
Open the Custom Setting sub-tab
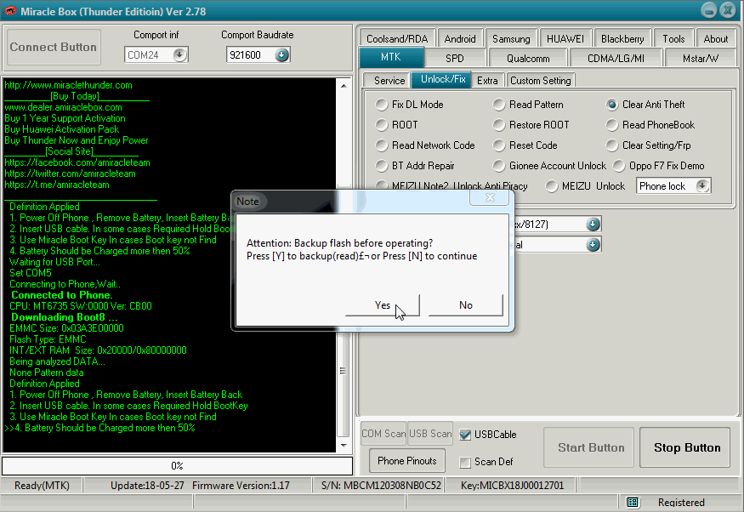click(x=541, y=80)
